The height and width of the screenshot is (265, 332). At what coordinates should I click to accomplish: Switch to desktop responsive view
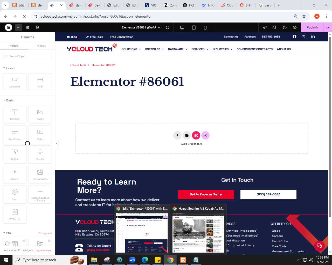pyautogui.click(x=182, y=27)
